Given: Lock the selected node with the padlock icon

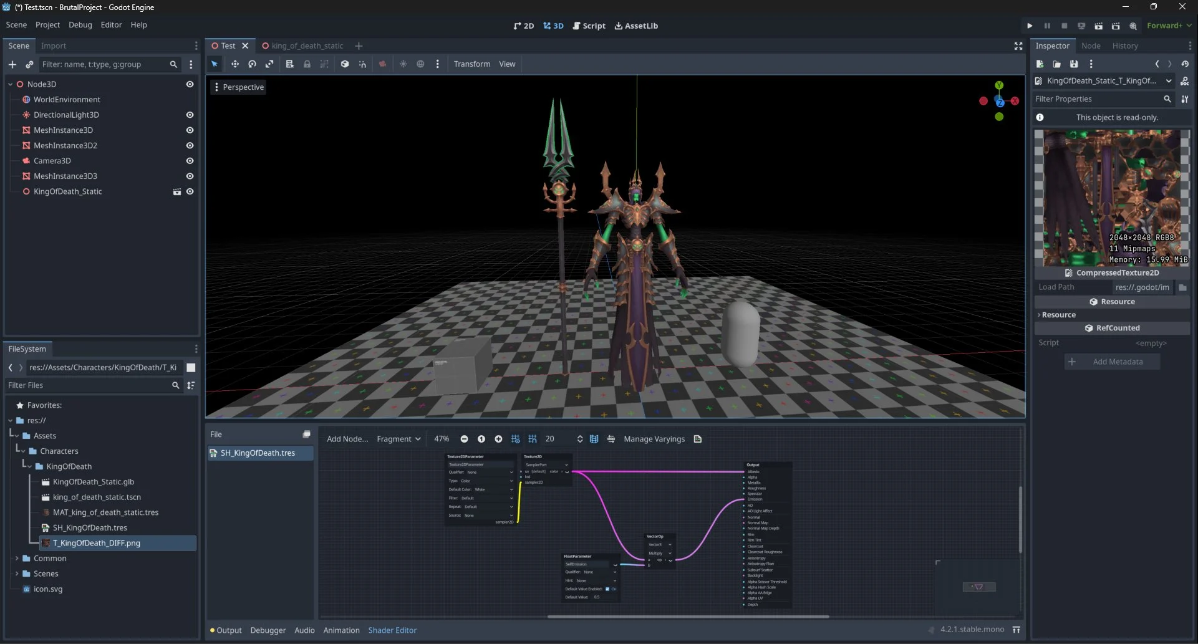Looking at the screenshot, I should click(x=307, y=64).
